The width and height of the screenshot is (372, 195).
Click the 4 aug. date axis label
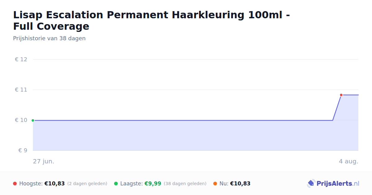[348, 161]
